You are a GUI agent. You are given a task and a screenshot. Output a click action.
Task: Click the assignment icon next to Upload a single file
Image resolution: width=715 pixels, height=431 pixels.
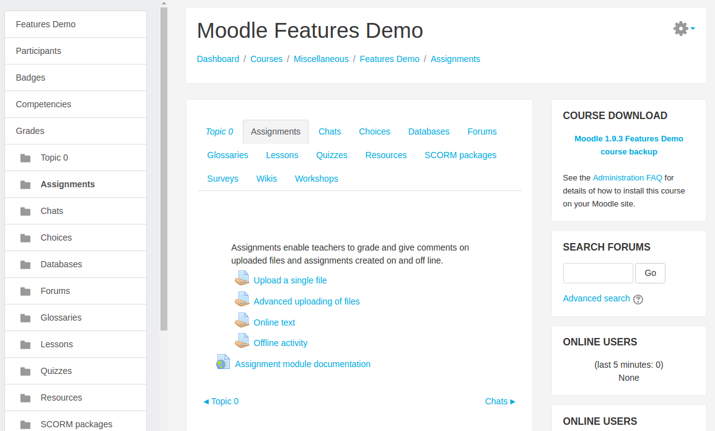pyautogui.click(x=242, y=278)
